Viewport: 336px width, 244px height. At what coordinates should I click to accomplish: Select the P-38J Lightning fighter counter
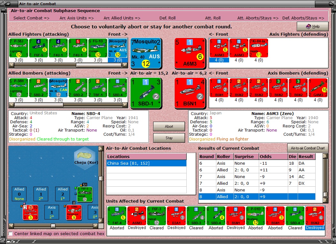point(19,48)
